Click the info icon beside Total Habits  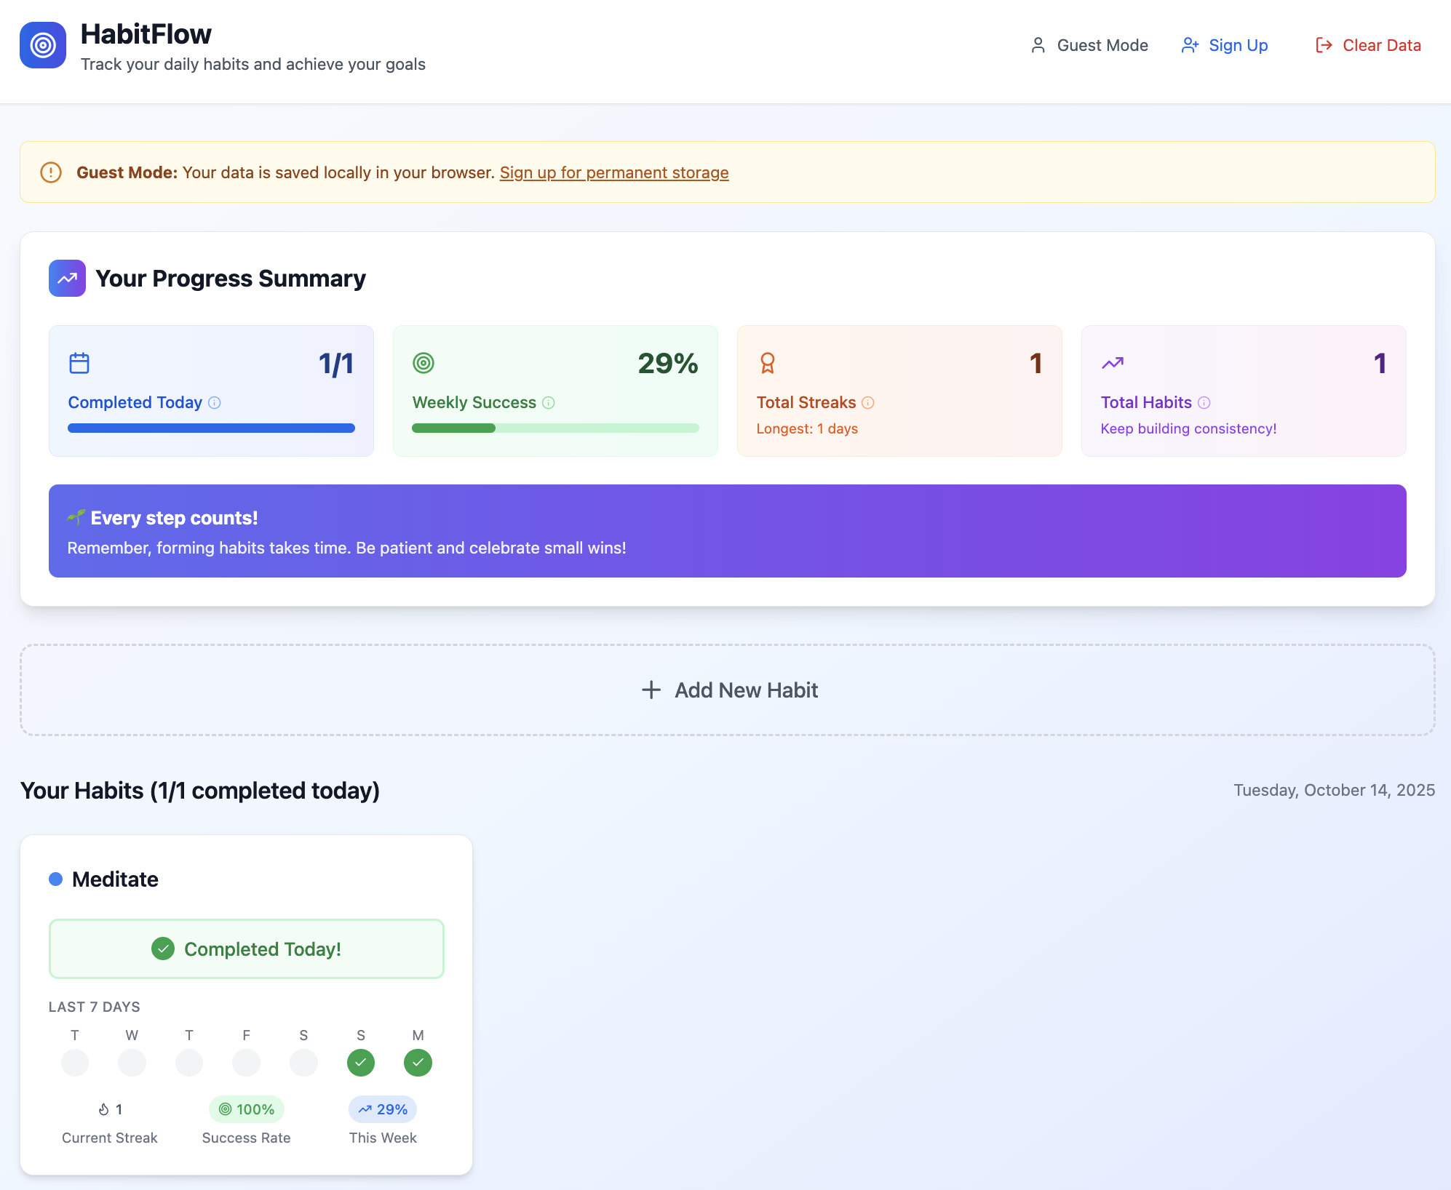(1204, 403)
